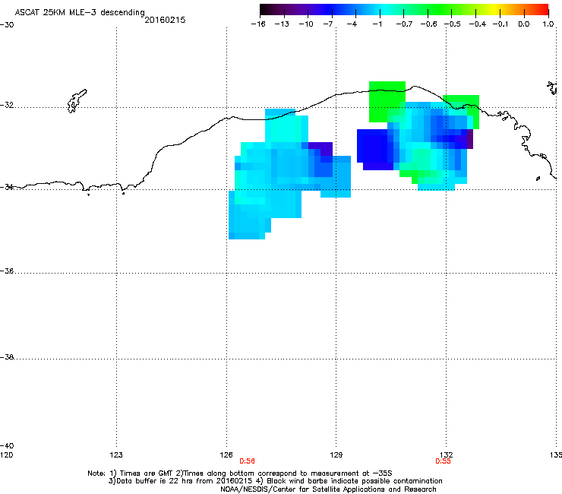
Task: Click the latitude label -36
Action: tap(7, 271)
